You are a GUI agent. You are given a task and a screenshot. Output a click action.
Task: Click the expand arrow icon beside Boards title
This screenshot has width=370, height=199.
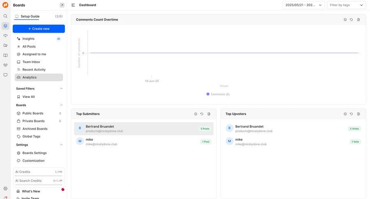[x=62, y=5]
